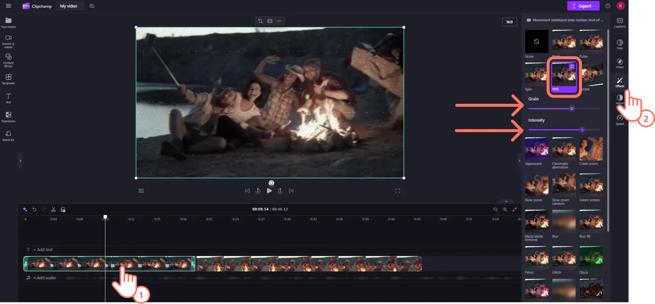Play the video preview
This screenshot has width=655, height=304.
269,191
